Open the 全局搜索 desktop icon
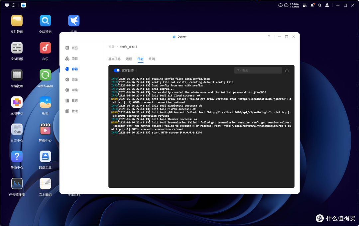Screen dimensions: 359x226 (45, 21)
